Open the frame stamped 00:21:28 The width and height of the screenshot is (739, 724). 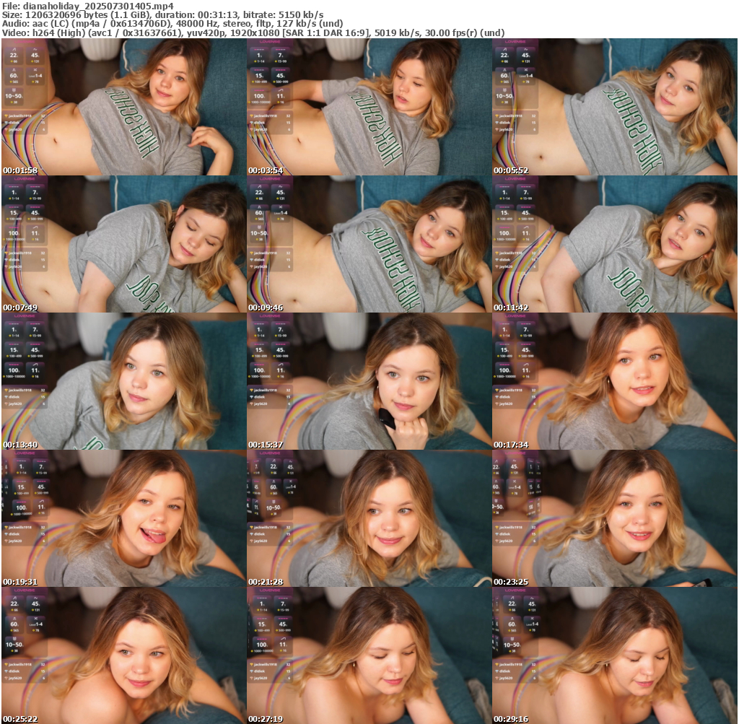coord(369,518)
